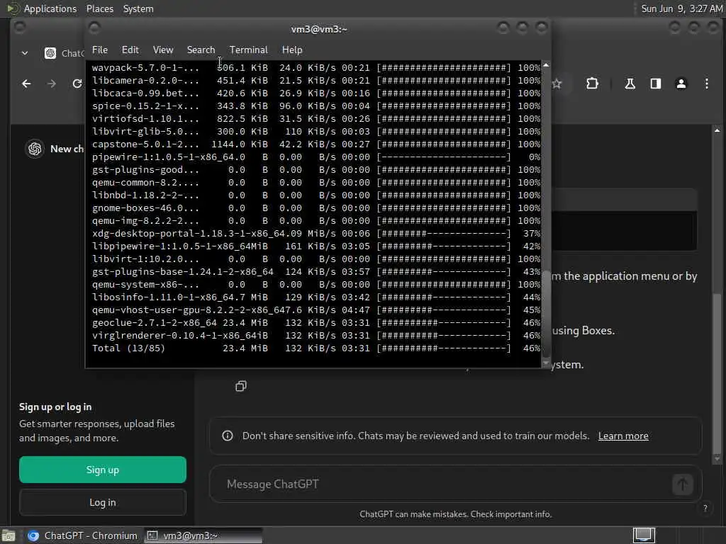Click the info icon in privacy notice
The height and width of the screenshot is (544, 726).
pos(228,436)
